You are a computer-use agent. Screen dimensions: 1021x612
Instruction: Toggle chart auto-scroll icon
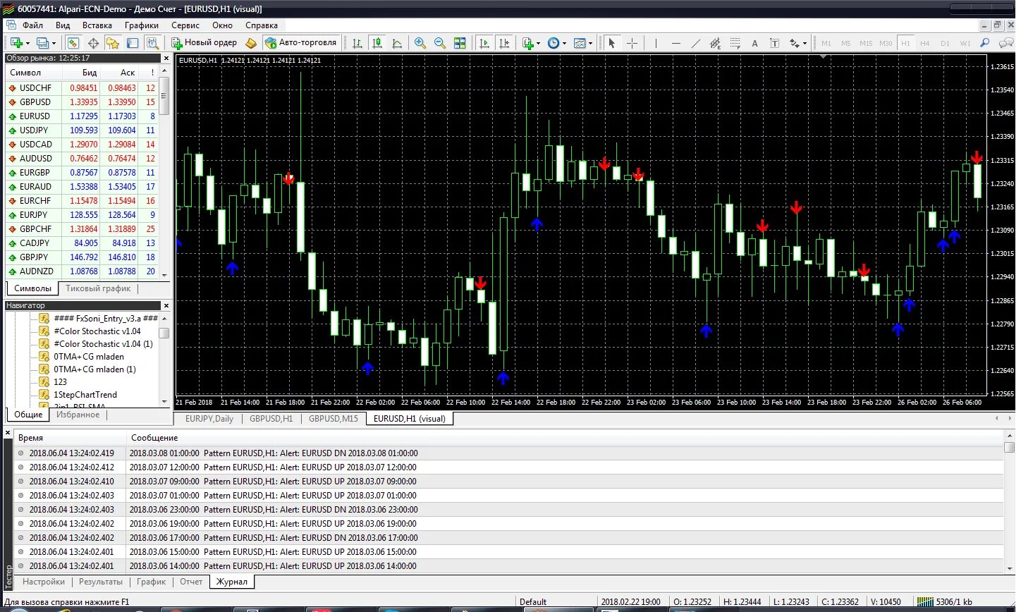(484, 43)
